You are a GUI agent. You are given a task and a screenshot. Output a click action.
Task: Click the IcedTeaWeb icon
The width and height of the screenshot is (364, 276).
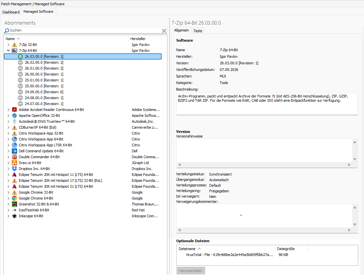(14, 210)
